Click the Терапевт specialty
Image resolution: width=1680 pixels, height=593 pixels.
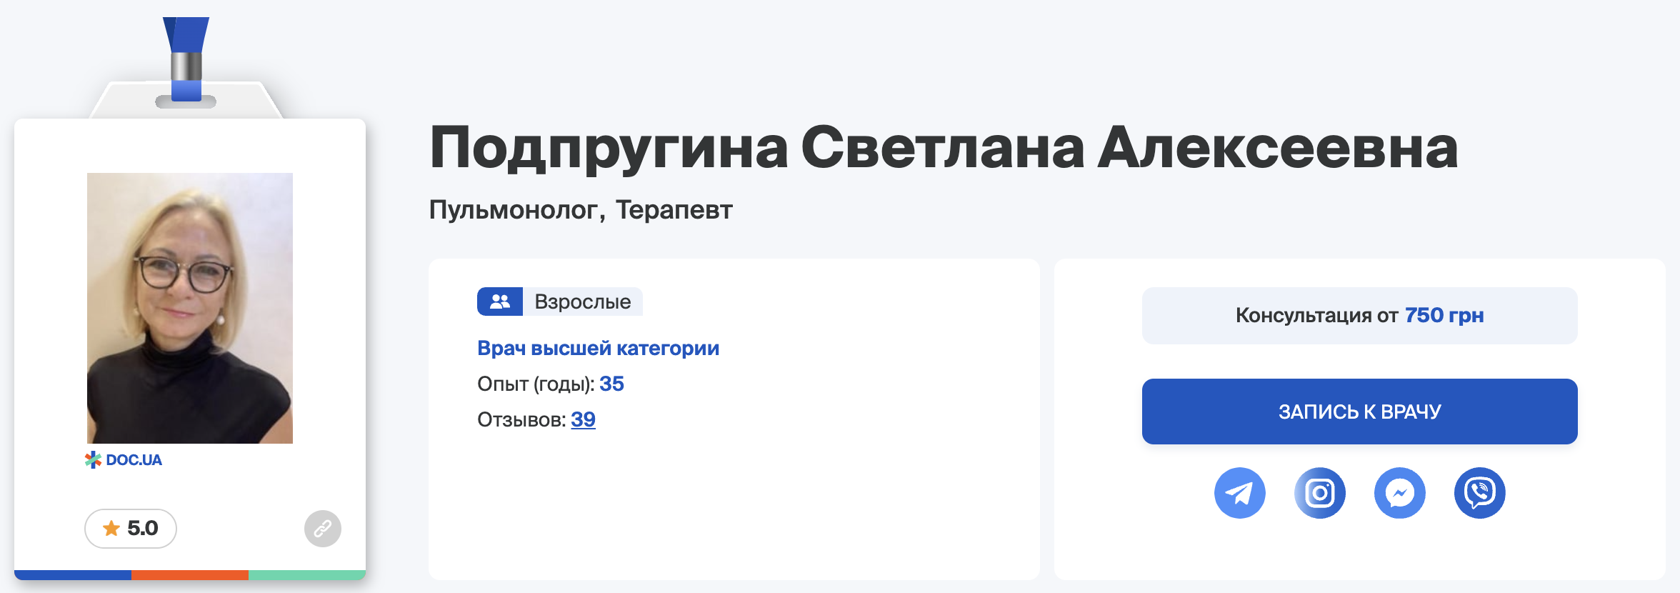tap(674, 210)
